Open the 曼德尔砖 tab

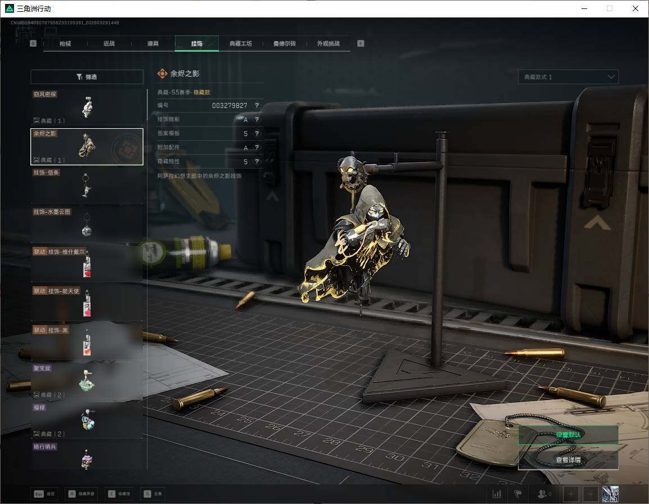click(x=285, y=43)
